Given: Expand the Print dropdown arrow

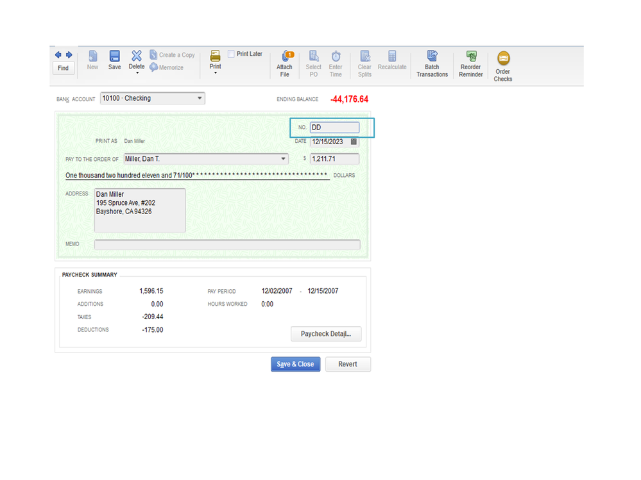Looking at the screenshot, I should (216, 73).
